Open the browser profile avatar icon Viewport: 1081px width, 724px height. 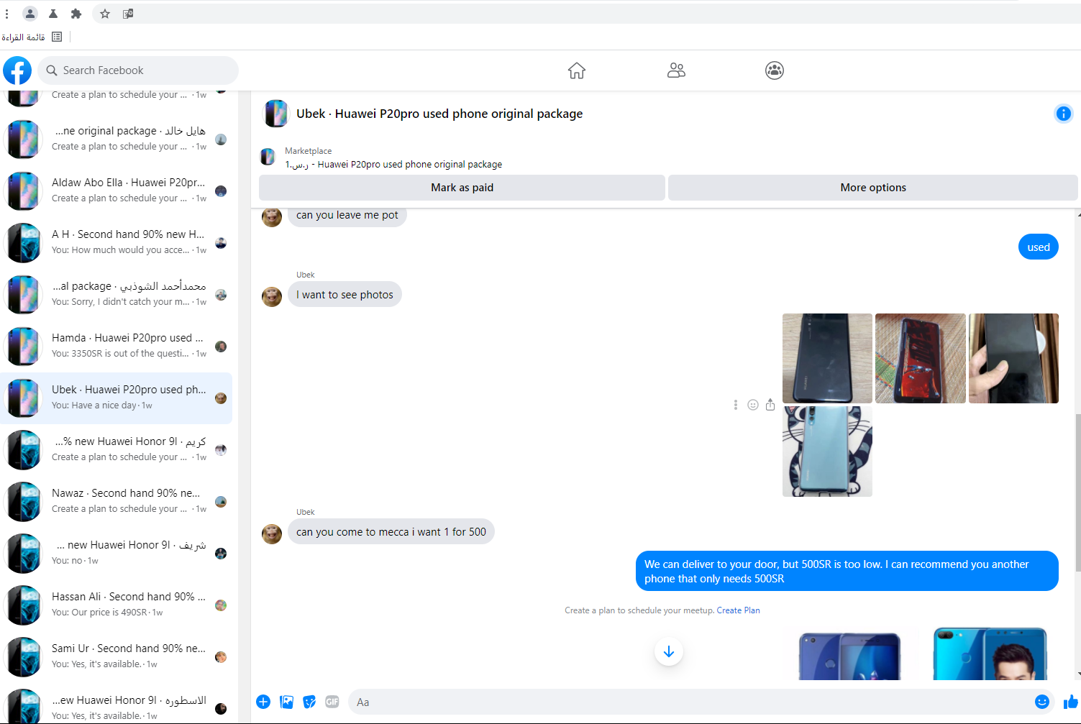point(30,14)
